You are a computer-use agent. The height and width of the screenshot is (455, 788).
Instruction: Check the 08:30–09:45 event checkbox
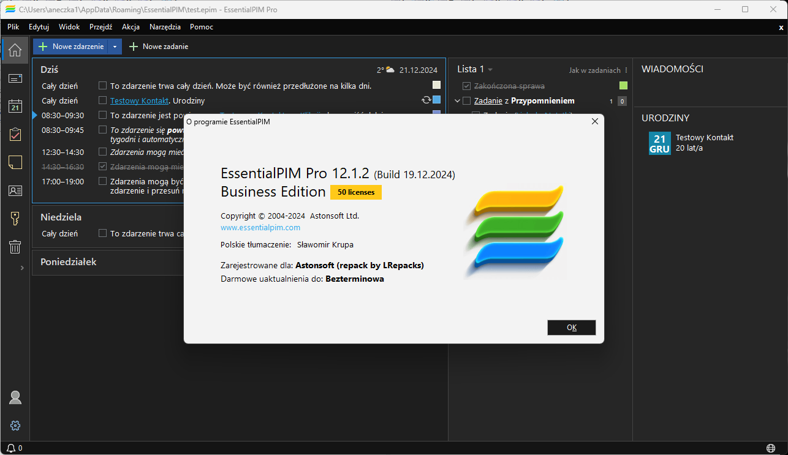(x=103, y=130)
